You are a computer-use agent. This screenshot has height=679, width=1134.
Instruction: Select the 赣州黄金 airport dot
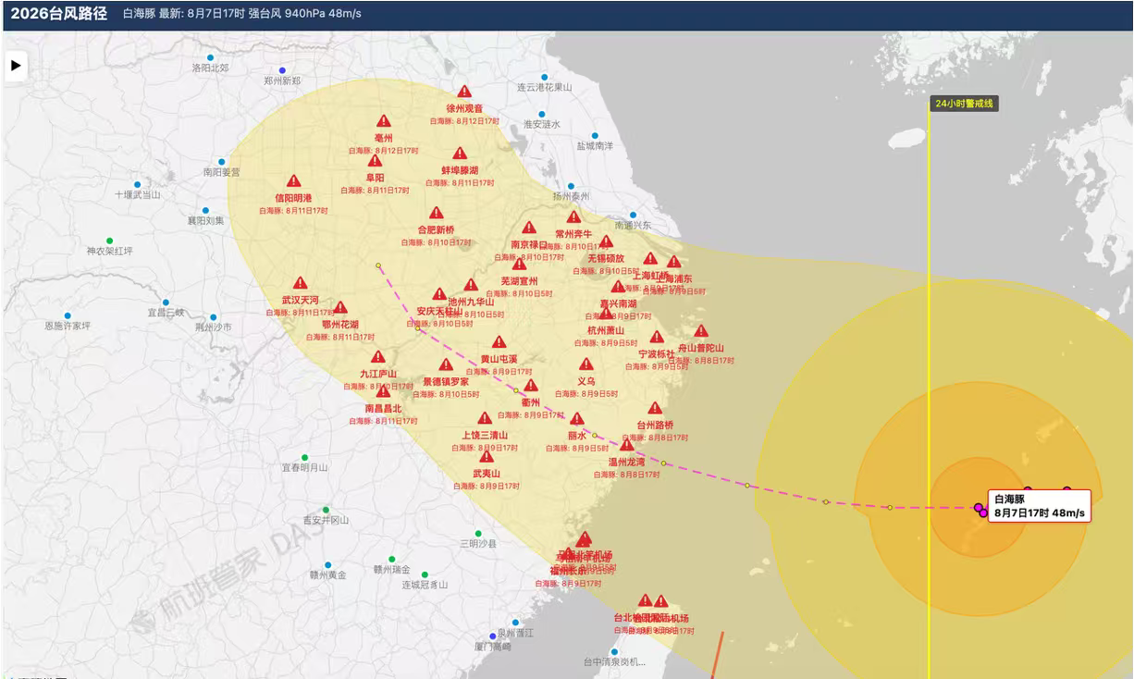[327, 564]
